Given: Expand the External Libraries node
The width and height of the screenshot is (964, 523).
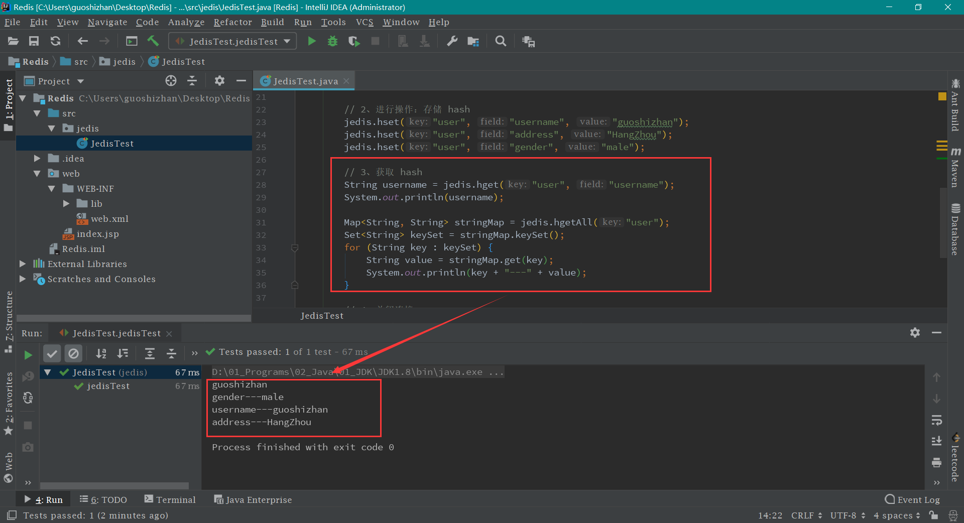Looking at the screenshot, I should click(23, 264).
